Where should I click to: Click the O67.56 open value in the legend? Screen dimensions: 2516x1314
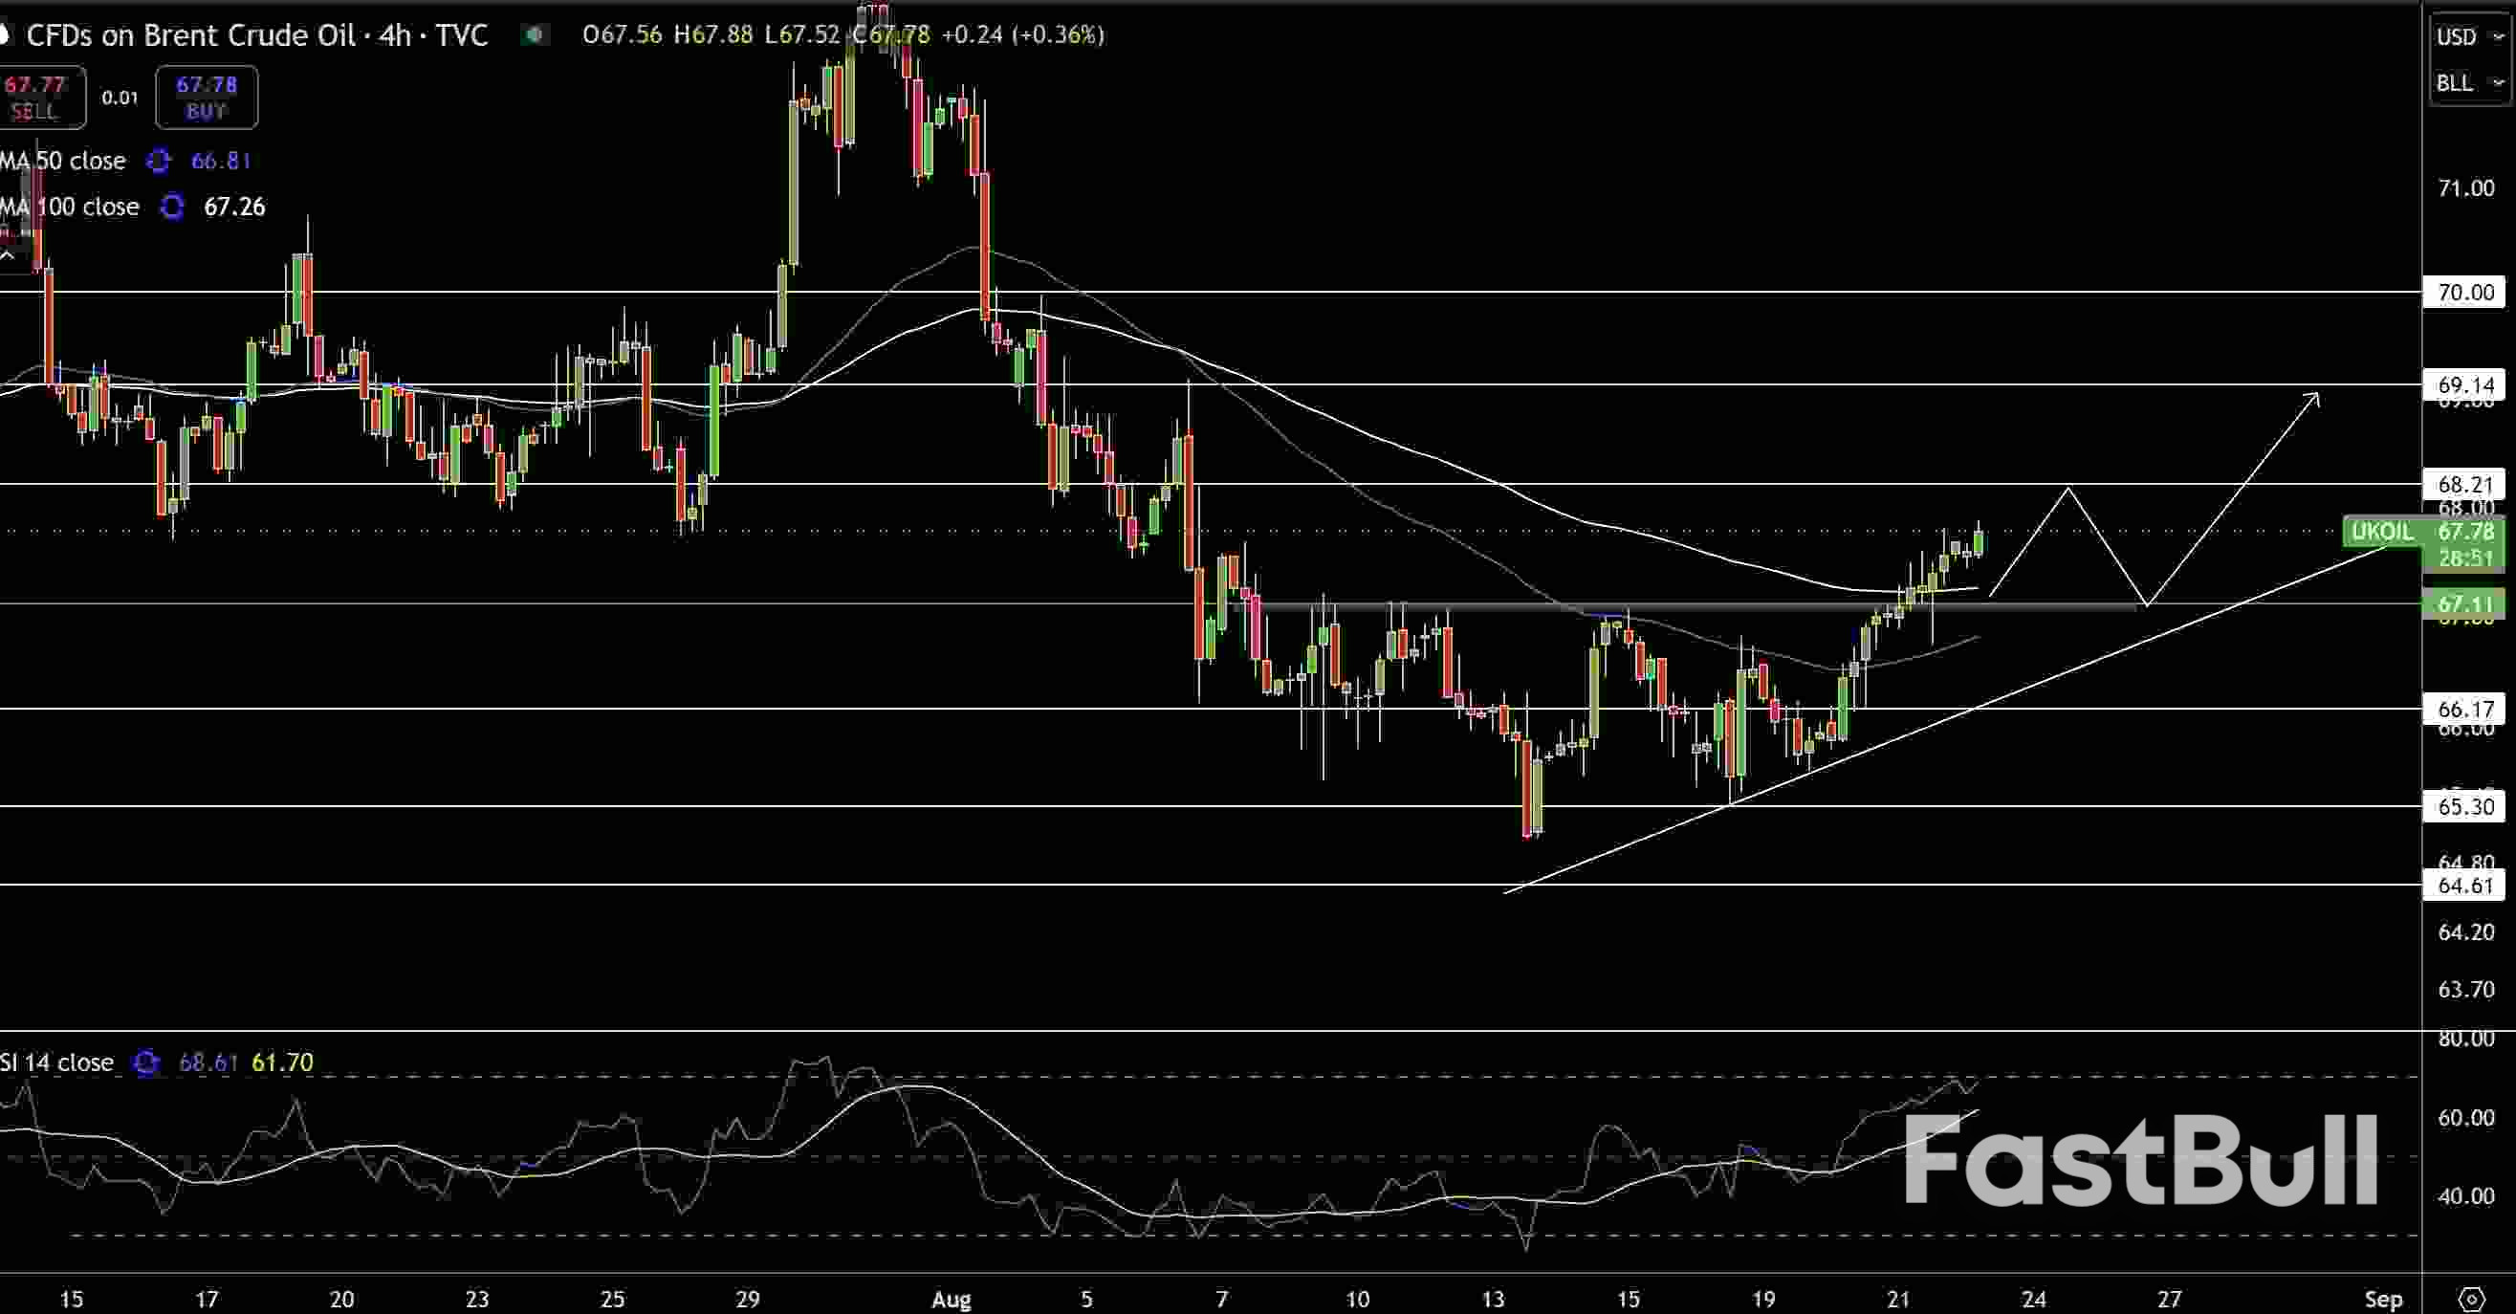click(624, 35)
